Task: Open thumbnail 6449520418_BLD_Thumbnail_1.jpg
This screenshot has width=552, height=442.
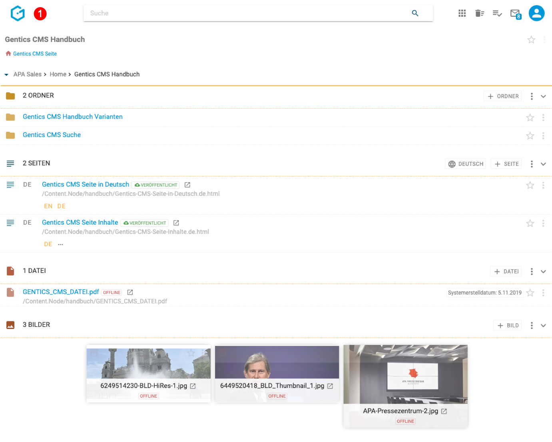Action: (277, 373)
